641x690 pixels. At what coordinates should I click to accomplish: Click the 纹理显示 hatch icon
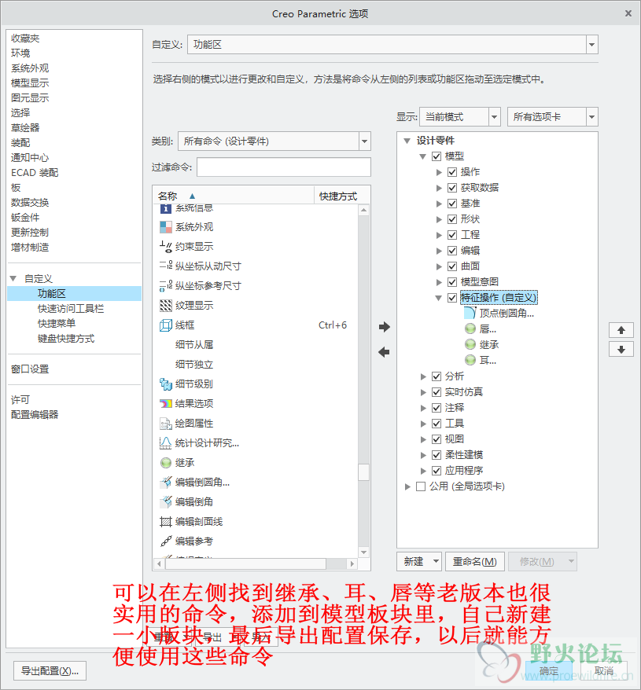166,306
